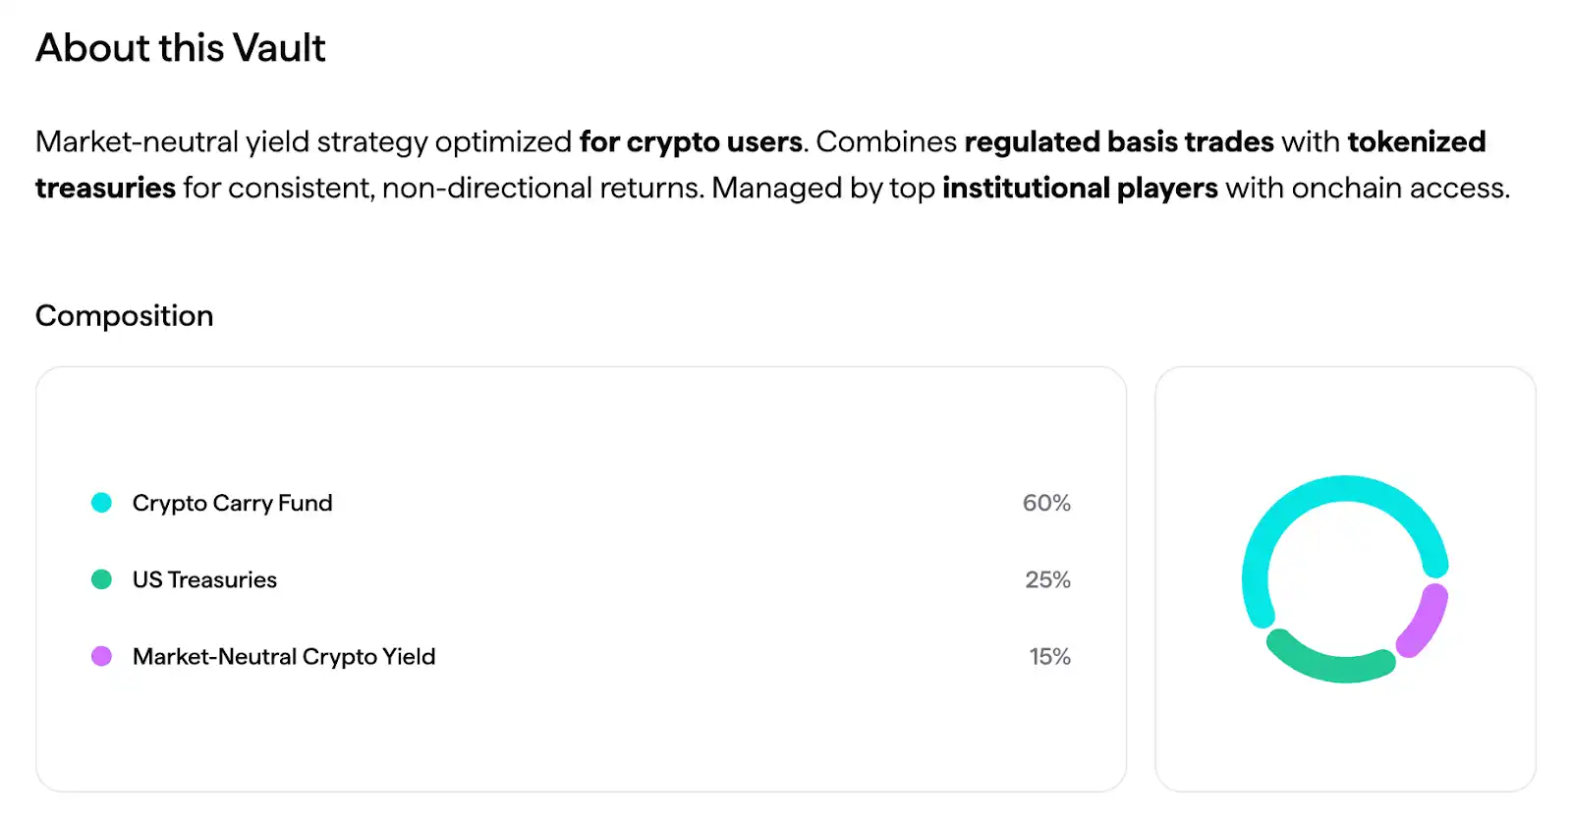Click the 15% allocation value
The height and width of the screenshot is (819, 1572).
click(1049, 656)
